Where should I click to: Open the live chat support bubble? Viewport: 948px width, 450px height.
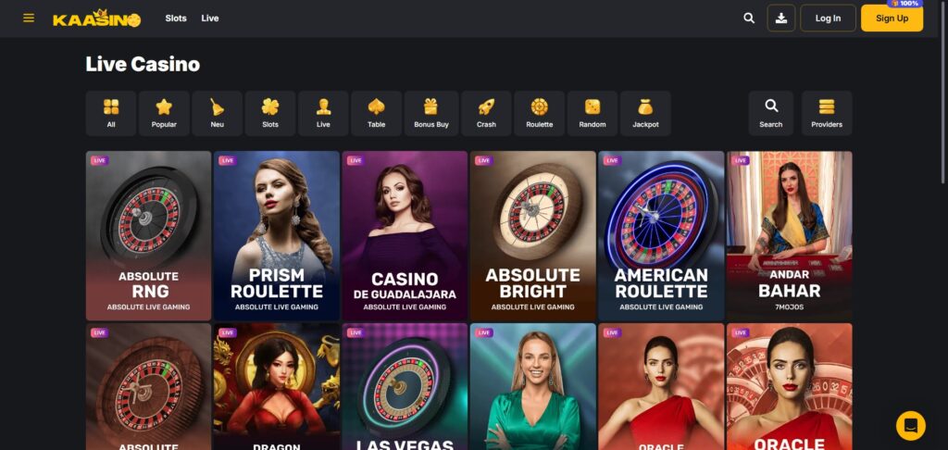click(x=911, y=426)
